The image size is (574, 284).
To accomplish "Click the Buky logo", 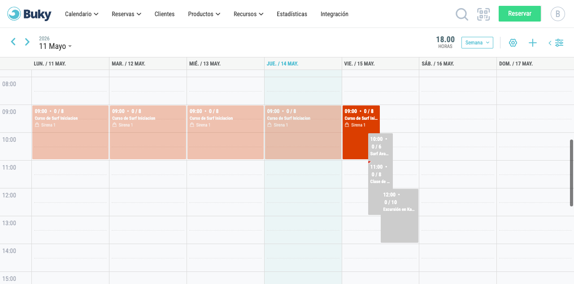I will tap(29, 14).
